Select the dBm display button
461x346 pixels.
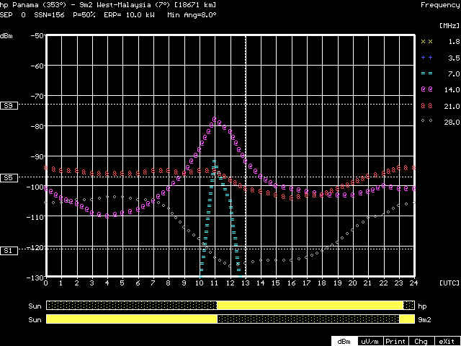tap(344, 341)
